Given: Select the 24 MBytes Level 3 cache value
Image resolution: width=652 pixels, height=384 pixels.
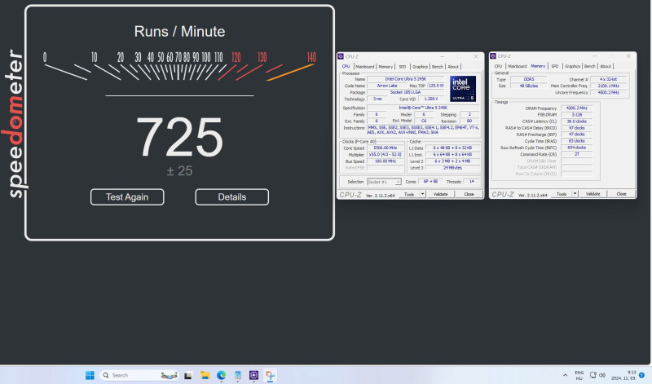Looking at the screenshot, I should (x=452, y=168).
